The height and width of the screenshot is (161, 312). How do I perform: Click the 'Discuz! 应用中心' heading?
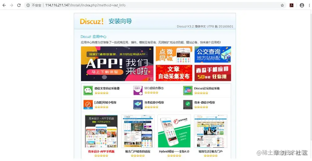click(x=94, y=37)
